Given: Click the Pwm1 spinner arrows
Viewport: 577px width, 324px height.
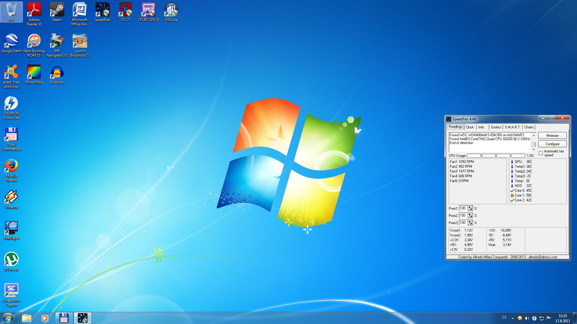Looking at the screenshot, I should pyautogui.click(x=470, y=208).
